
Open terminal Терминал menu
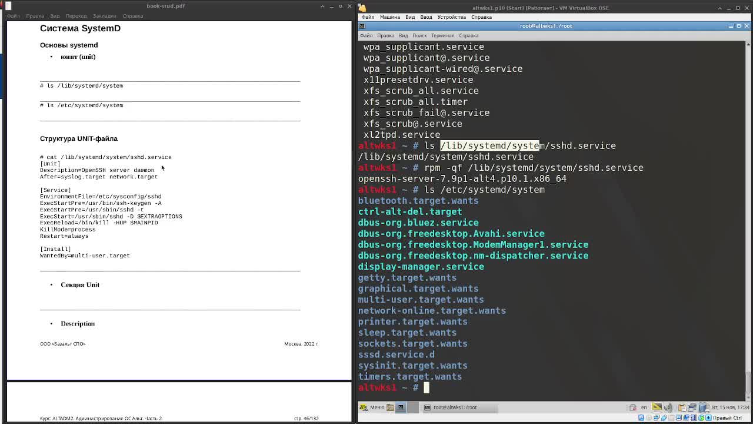point(442,36)
